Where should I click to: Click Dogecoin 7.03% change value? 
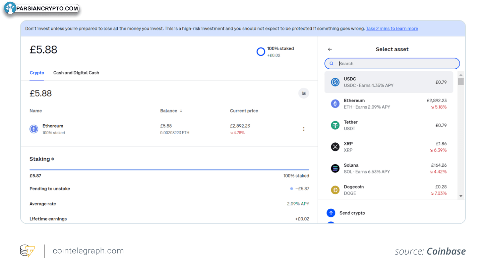[x=438, y=193]
